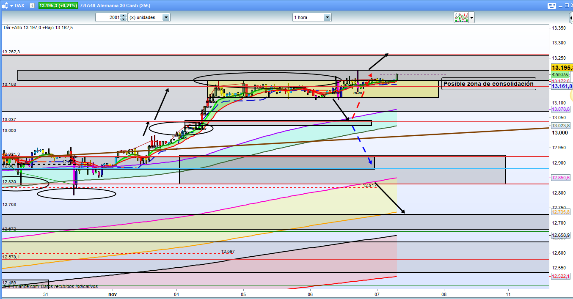Click the add indicator chart icon
Image resolution: width=573 pixels, height=299 pixels.
click(461, 17)
